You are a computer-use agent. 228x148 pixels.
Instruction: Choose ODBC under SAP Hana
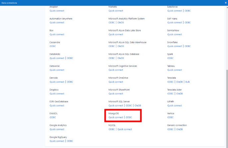pyautogui.click(x=187, y=23)
